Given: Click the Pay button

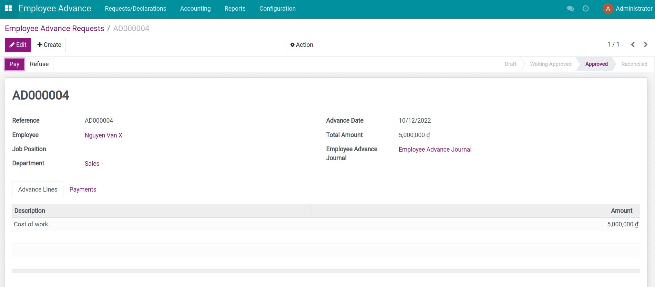Looking at the screenshot, I should 14,64.
